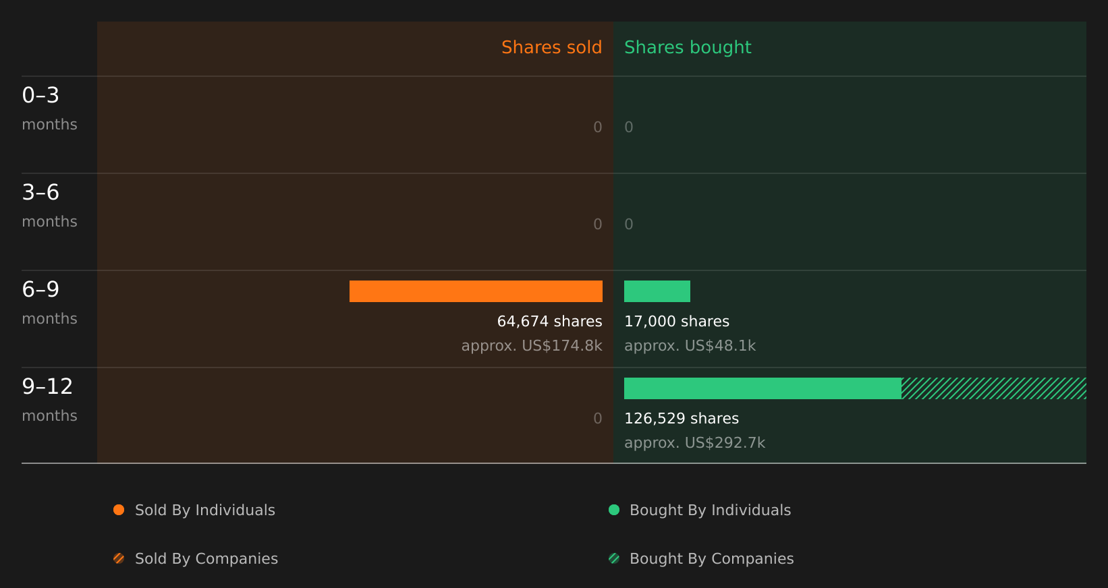Image resolution: width=1108 pixels, height=588 pixels.
Task: Select the Bought By Companies legend label
Action: (711, 559)
